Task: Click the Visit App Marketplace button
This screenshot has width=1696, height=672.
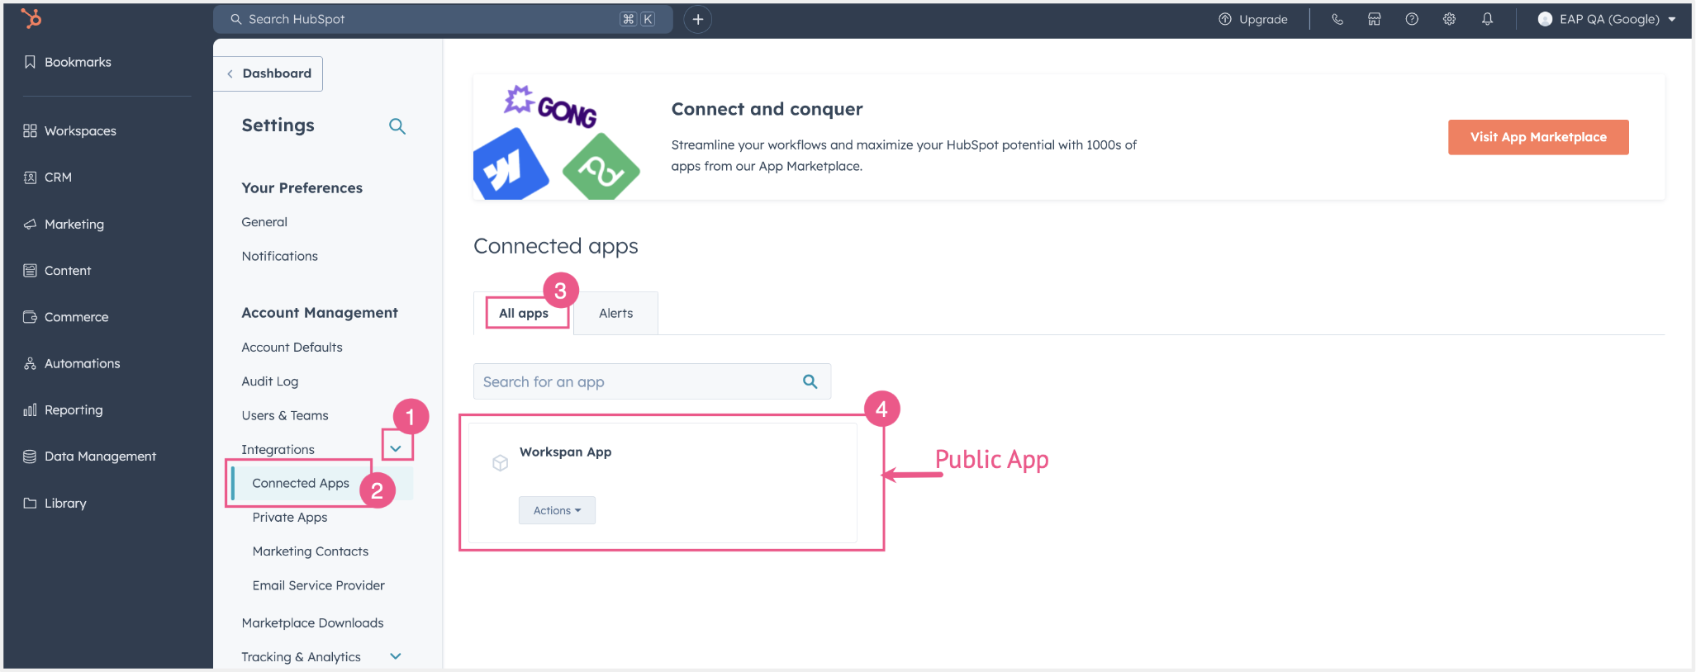Action: [x=1537, y=137]
